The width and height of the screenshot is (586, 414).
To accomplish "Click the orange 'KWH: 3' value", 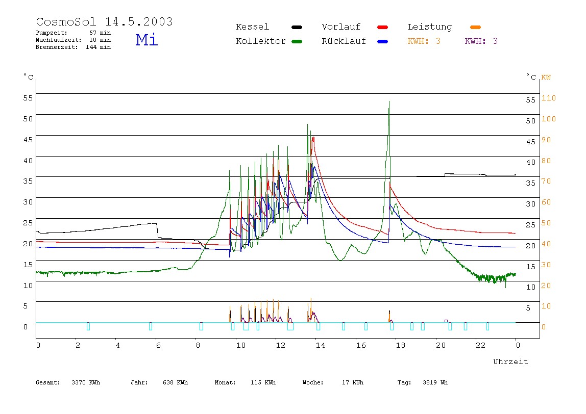I will tap(424, 41).
